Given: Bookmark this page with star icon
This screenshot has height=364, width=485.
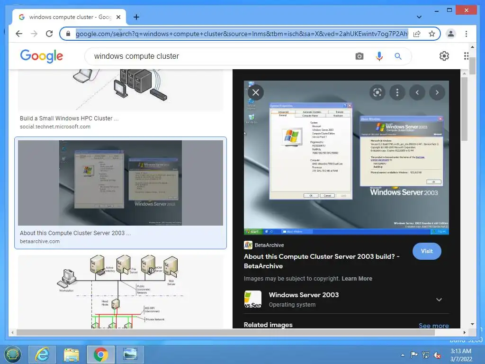Looking at the screenshot, I should [x=432, y=34].
